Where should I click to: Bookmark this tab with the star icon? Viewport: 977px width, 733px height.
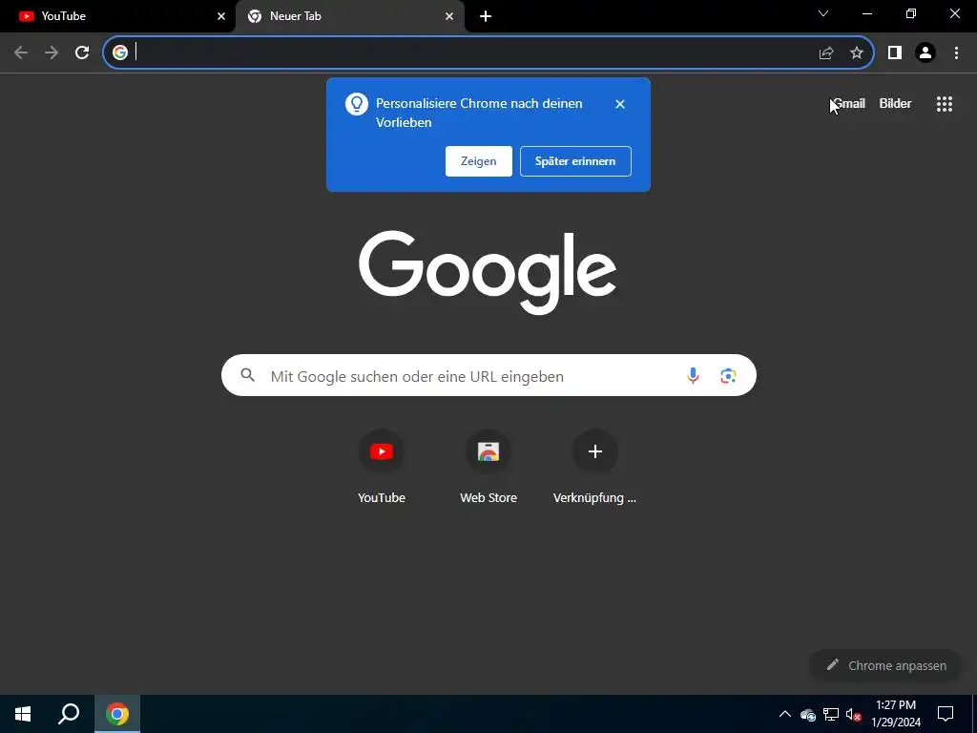[857, 53]
